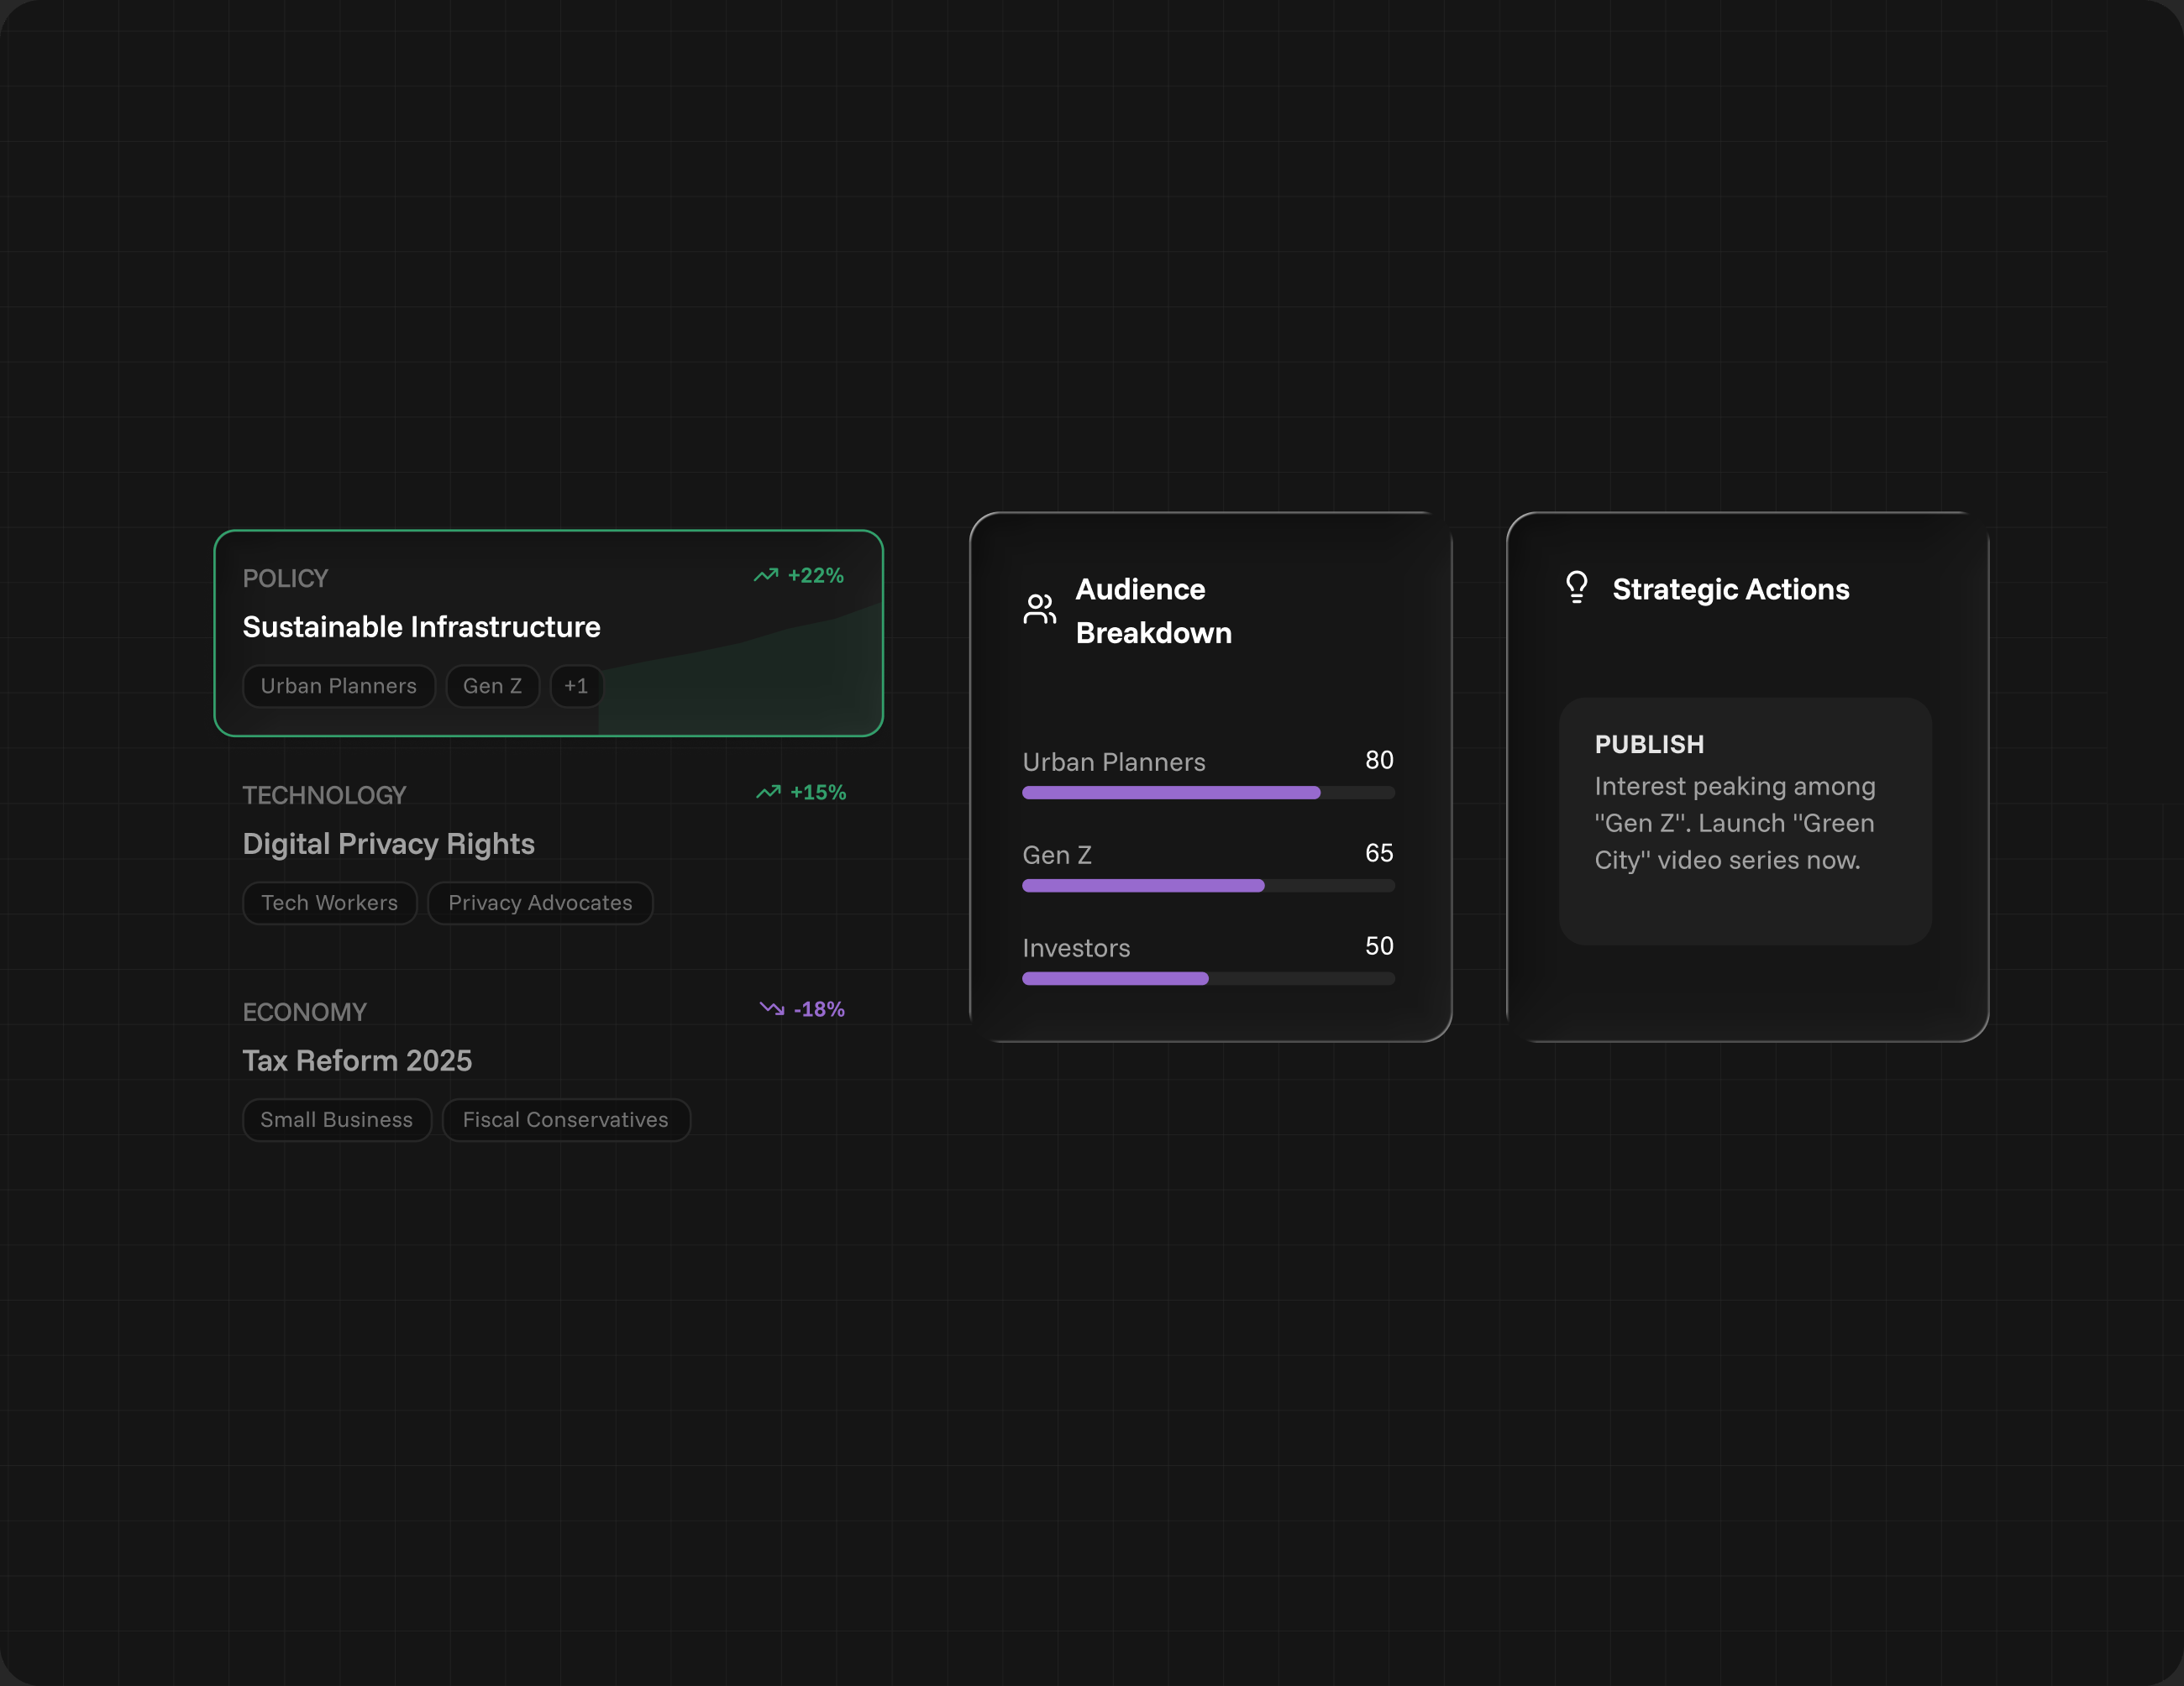Select the Tech Workers tag
The image size is (2184, 1686).
pyautogui.click(x=329, y=903)
